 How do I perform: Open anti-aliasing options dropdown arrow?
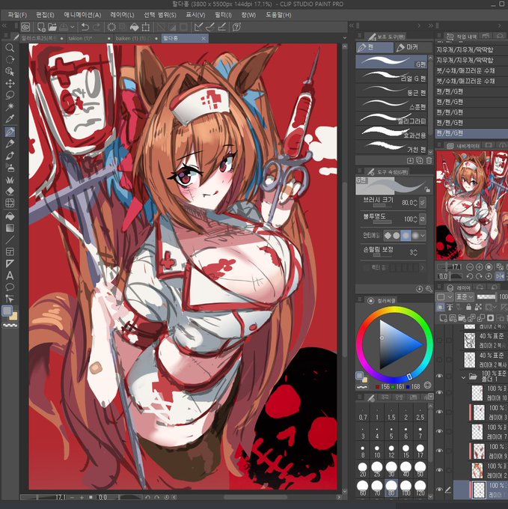click(x=423, y=236)
